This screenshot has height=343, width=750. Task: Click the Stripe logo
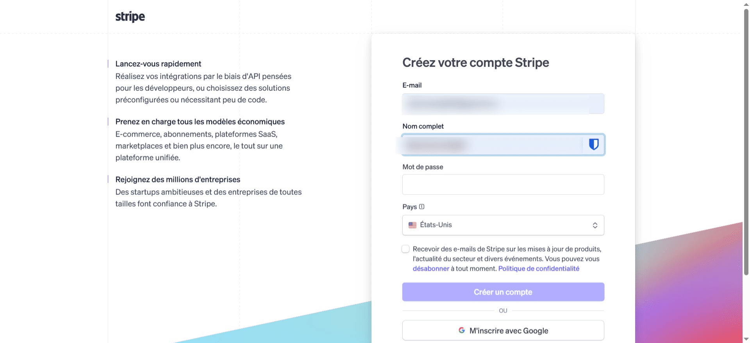pyautogui.click(x=130, y=16)
